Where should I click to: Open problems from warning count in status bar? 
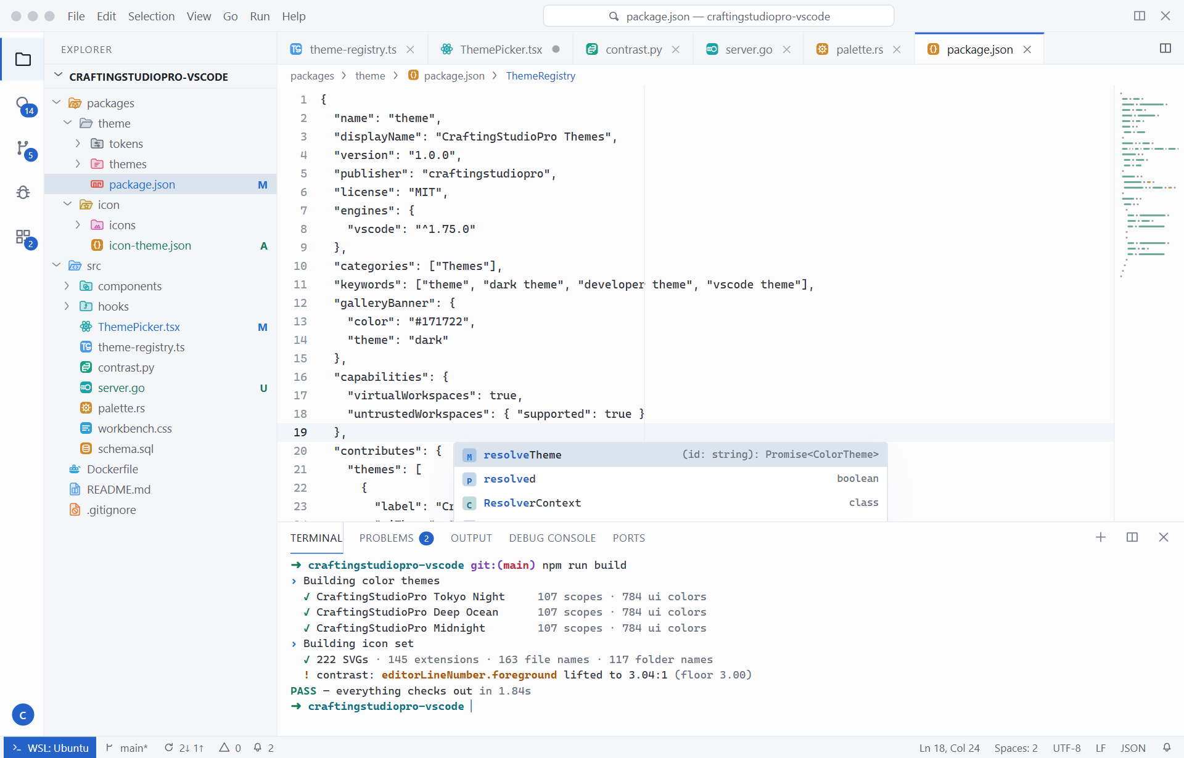point(230,748)
